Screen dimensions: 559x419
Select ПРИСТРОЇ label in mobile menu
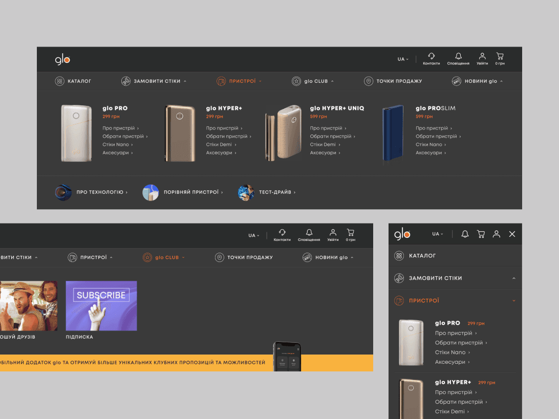coord(424,301)
